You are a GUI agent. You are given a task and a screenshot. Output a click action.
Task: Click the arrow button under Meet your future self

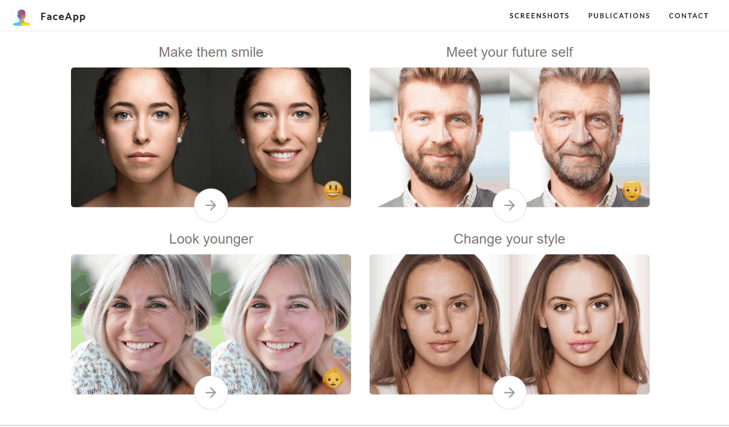point(510,205)
